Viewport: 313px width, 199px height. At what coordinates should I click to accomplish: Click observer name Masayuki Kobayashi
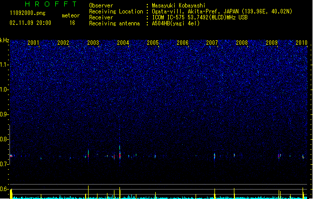(179, 5)
